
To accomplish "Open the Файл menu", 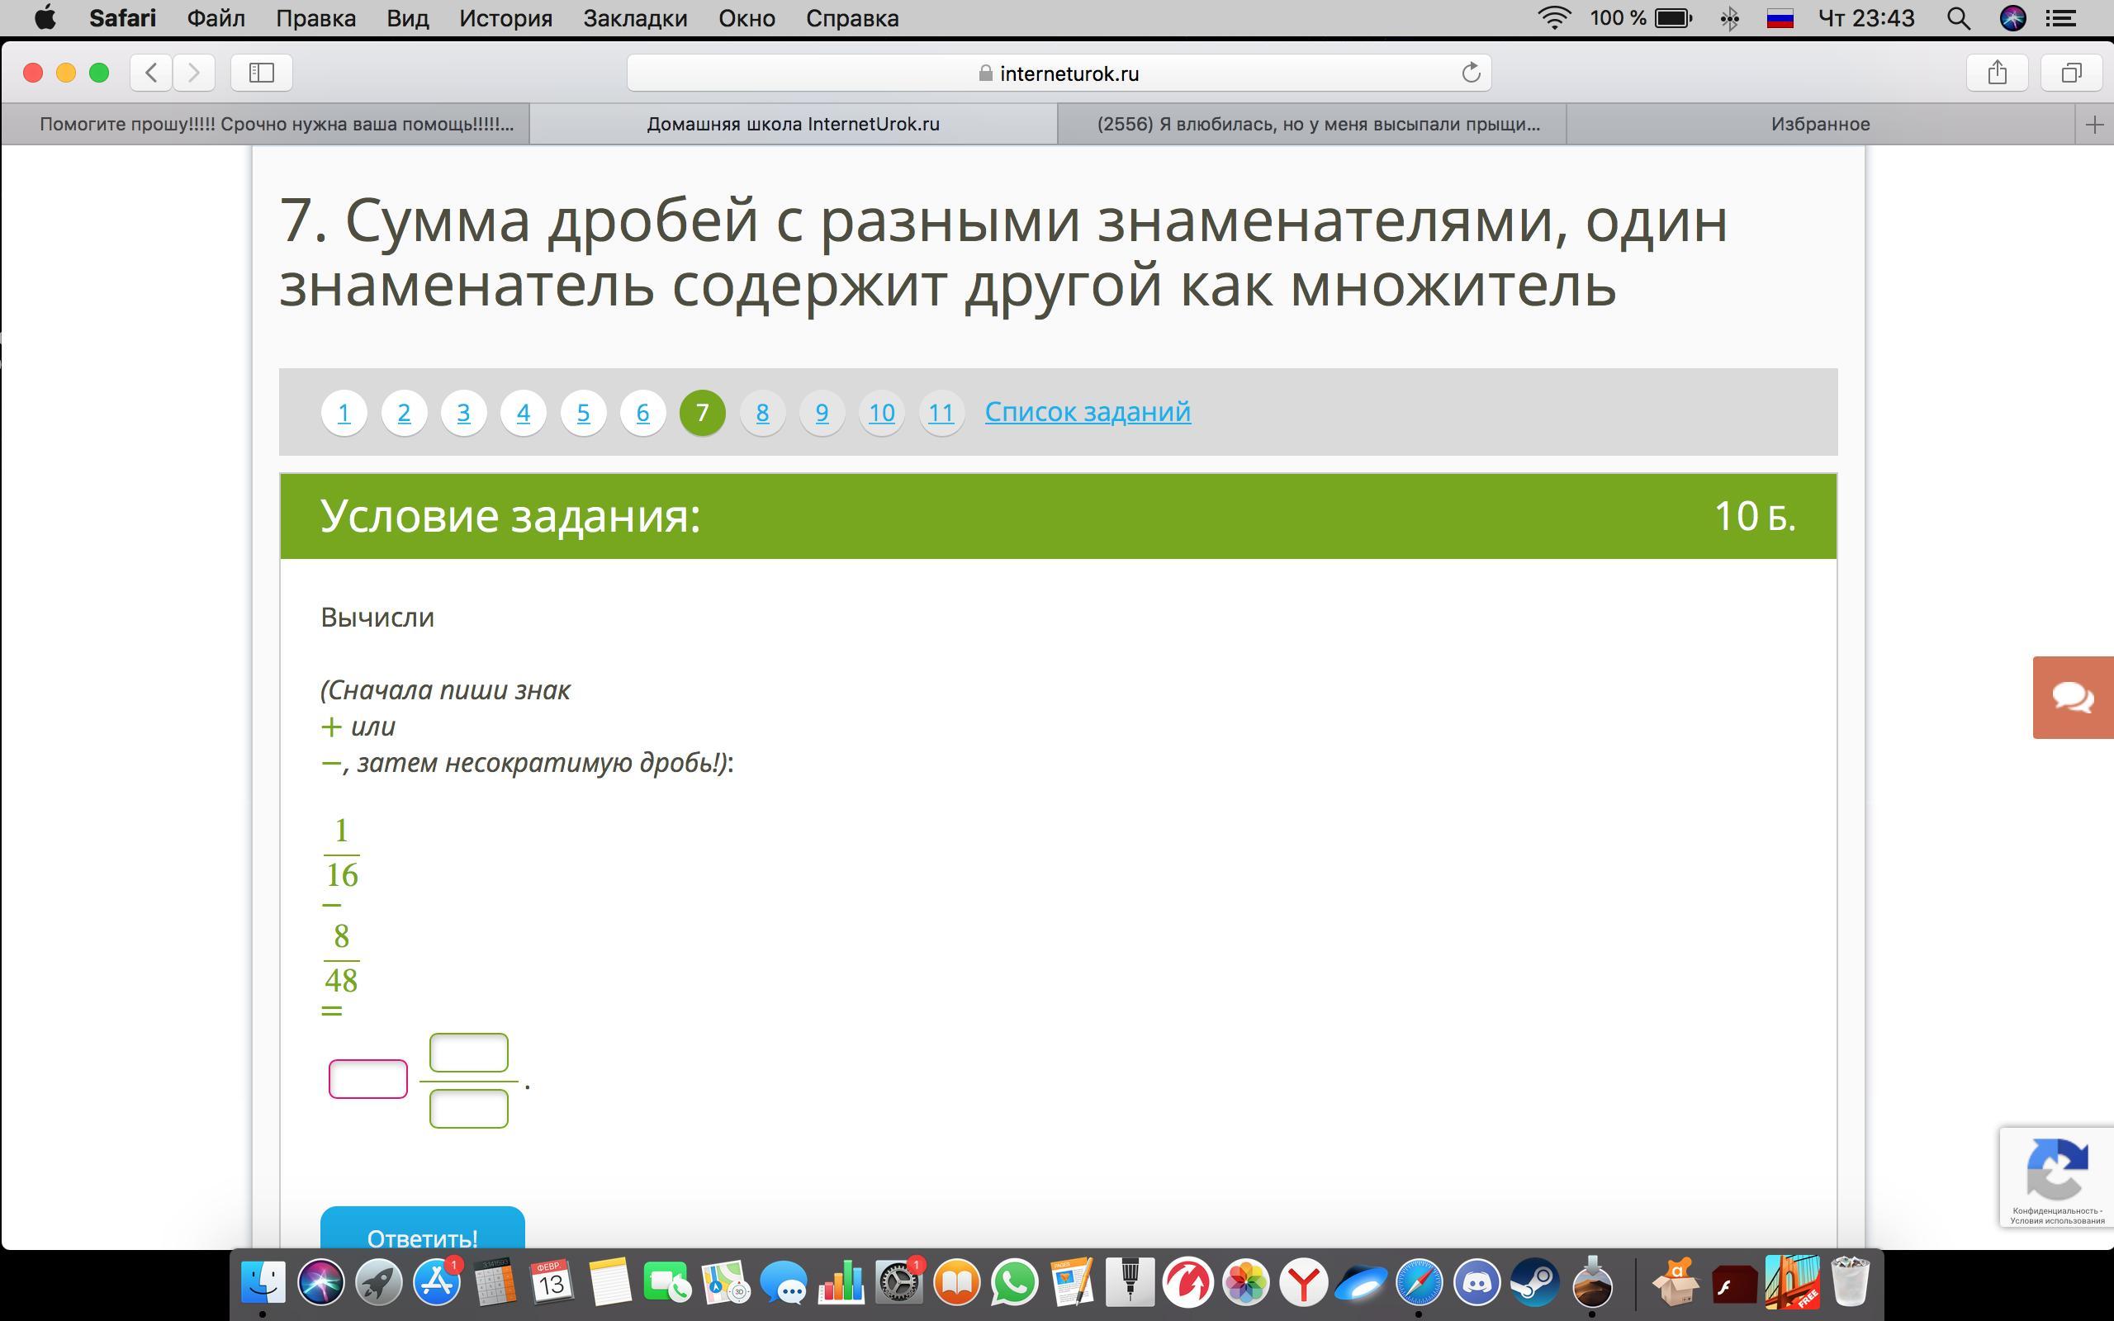I will point(216,17).
